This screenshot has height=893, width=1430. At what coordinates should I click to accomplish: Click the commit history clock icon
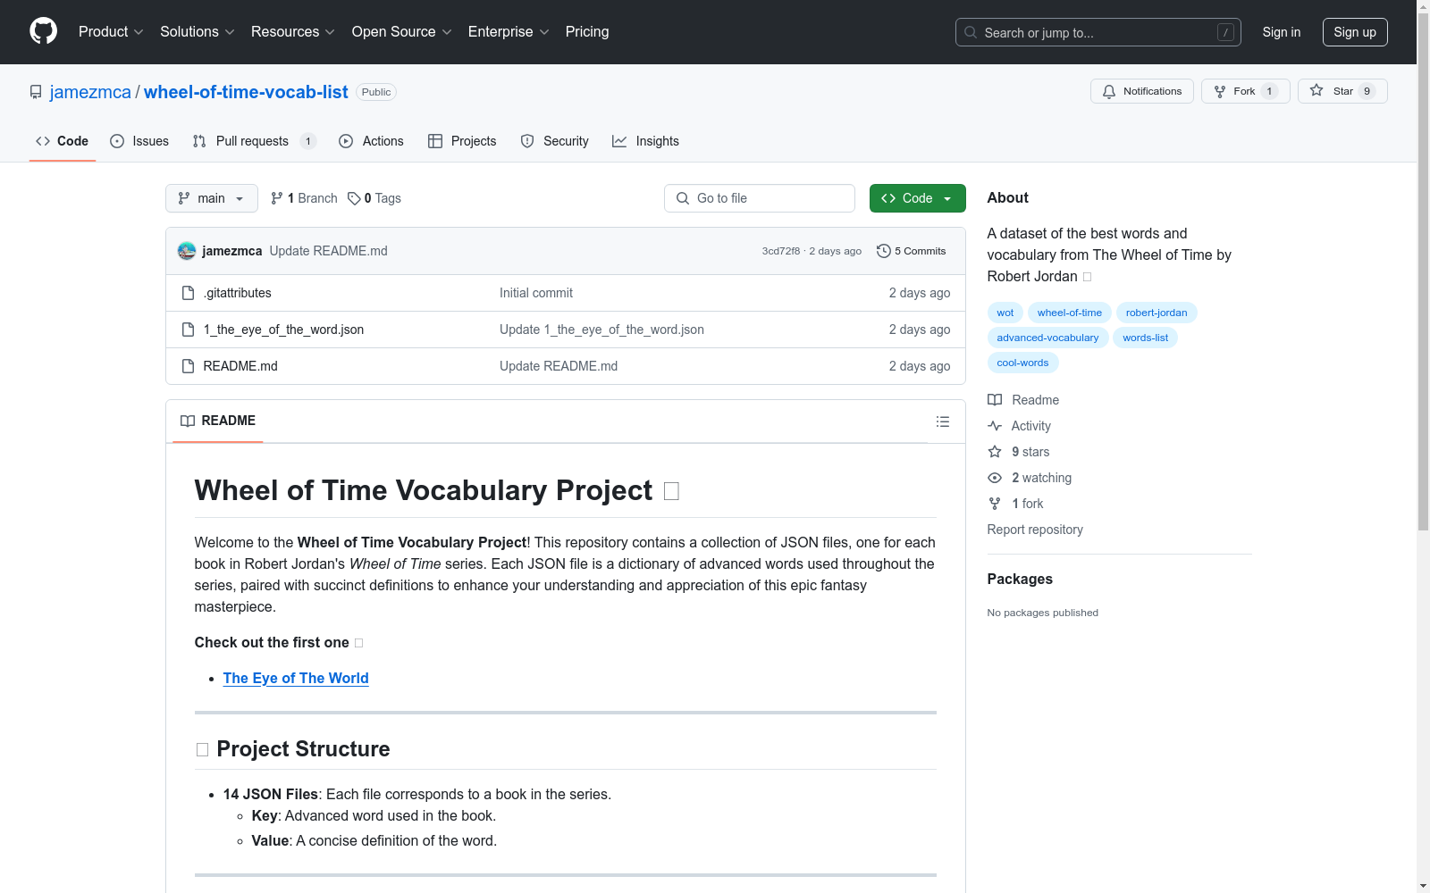(x=884, y=251)
